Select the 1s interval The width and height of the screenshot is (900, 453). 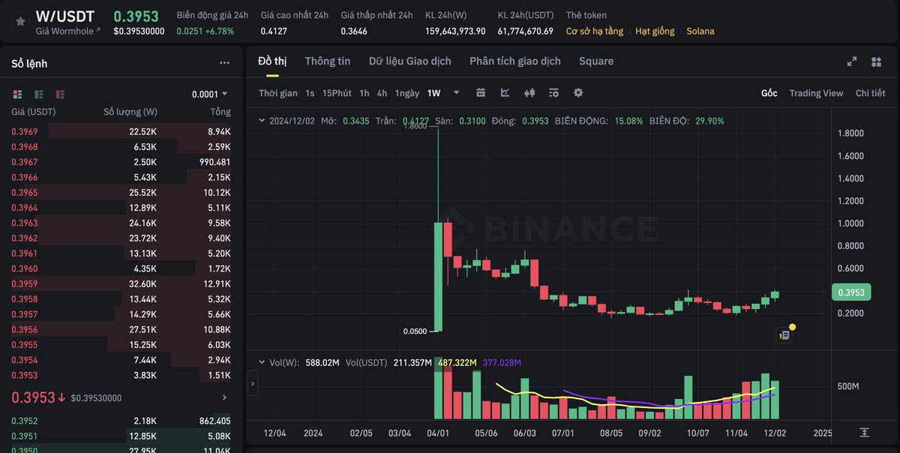310,93
